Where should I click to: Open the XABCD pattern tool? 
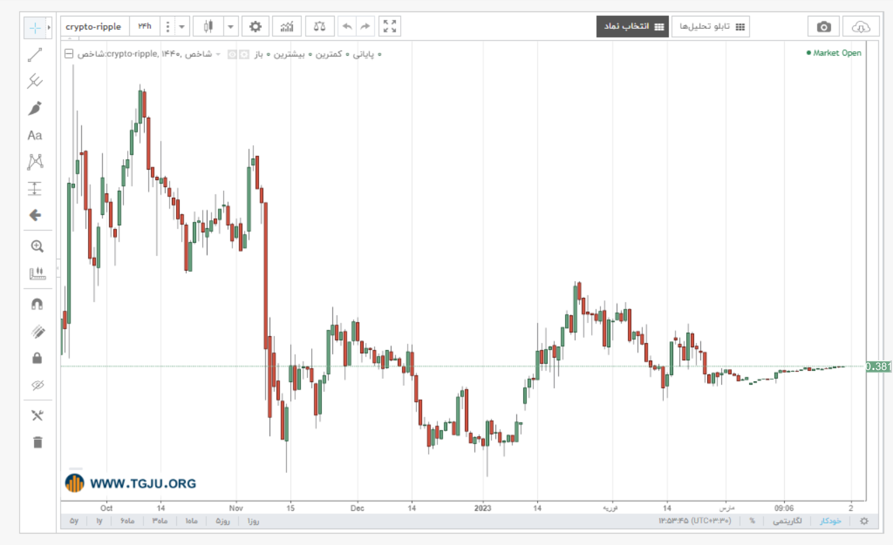pos(35,161)
